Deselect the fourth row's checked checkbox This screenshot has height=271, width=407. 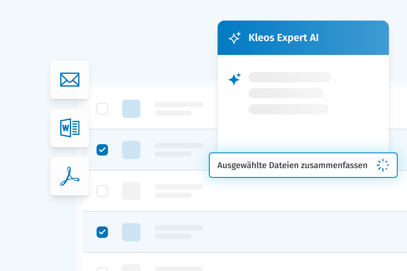(102, 232)
